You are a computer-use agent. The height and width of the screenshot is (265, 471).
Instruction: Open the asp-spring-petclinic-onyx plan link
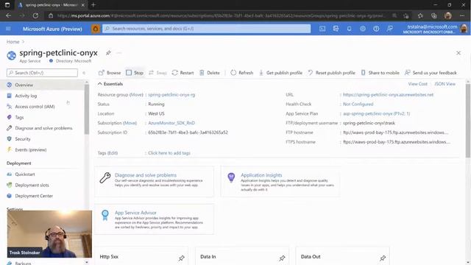point(376,113)
